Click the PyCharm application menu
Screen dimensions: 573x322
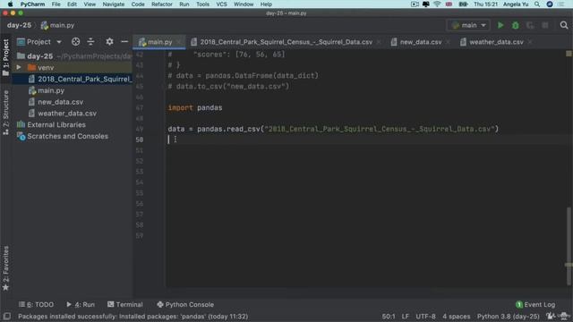32,4
